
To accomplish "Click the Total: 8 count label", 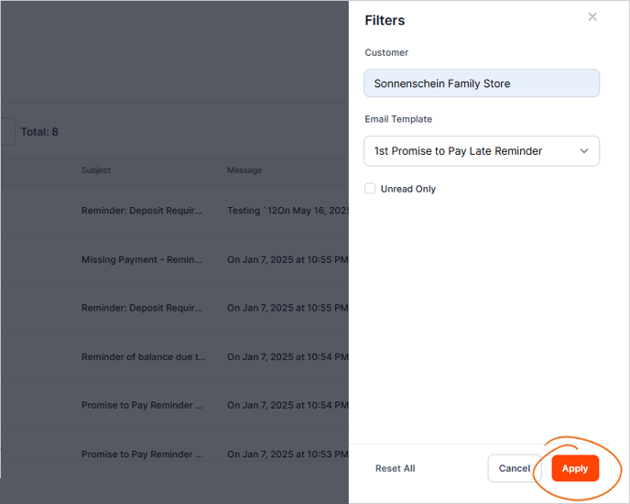I will (x=39, y=132).
